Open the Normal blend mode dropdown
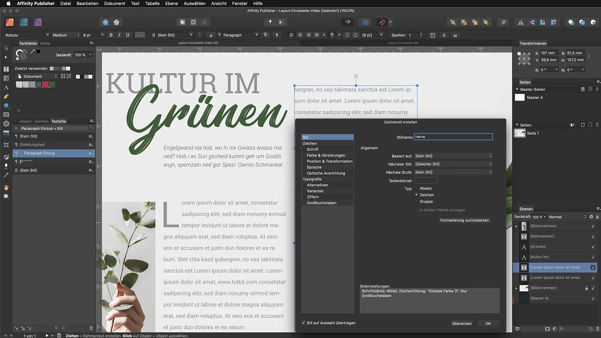 568,217
